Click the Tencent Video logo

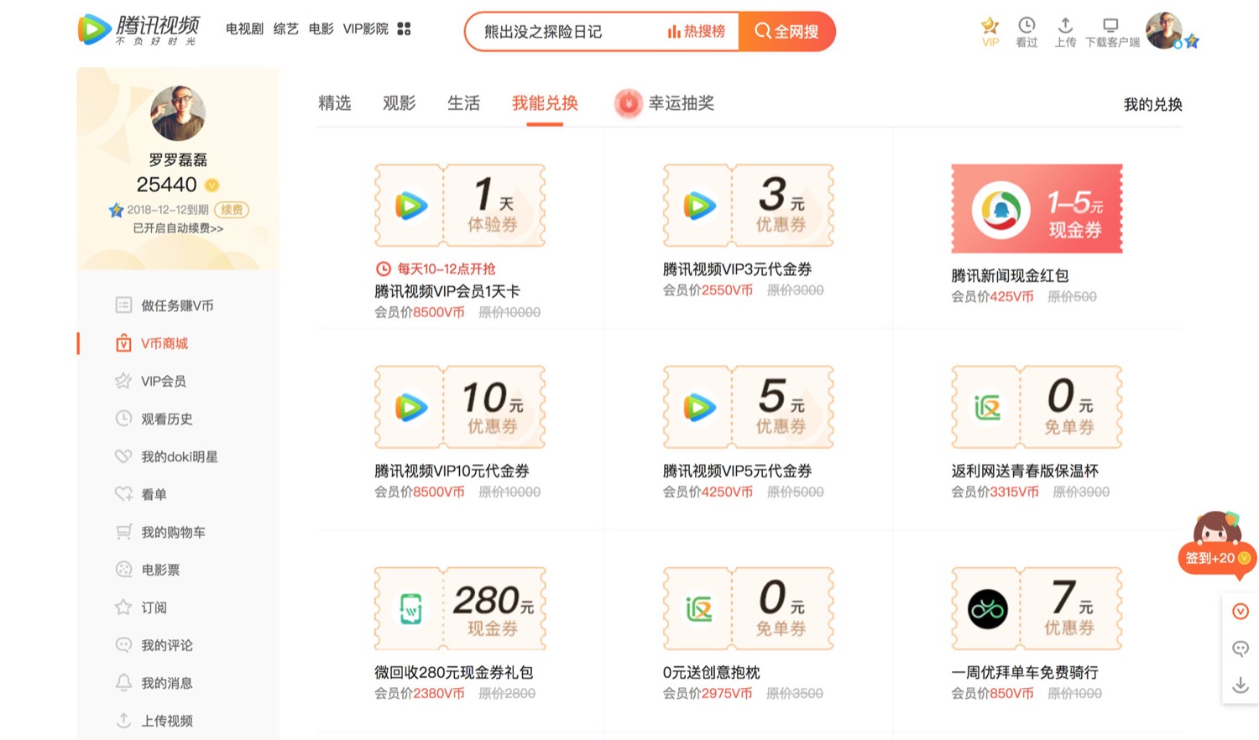pyautogui.click(x=139, y=29)
